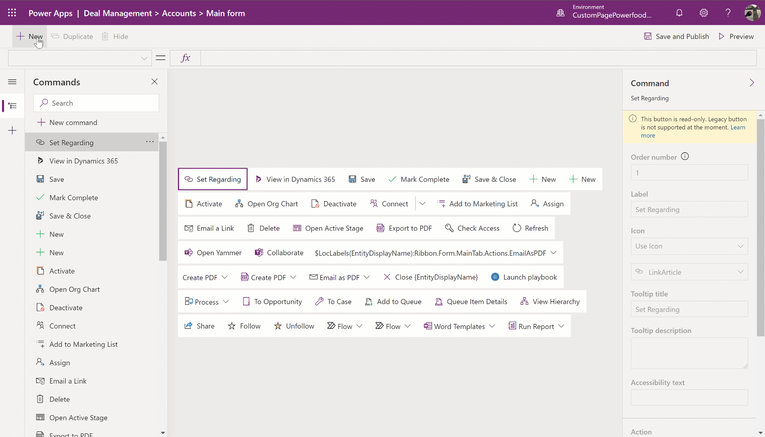The width and height of the screenshot is (765, 437).
Task: Open the app launcher waffle icon
Action: click(12, 13)
